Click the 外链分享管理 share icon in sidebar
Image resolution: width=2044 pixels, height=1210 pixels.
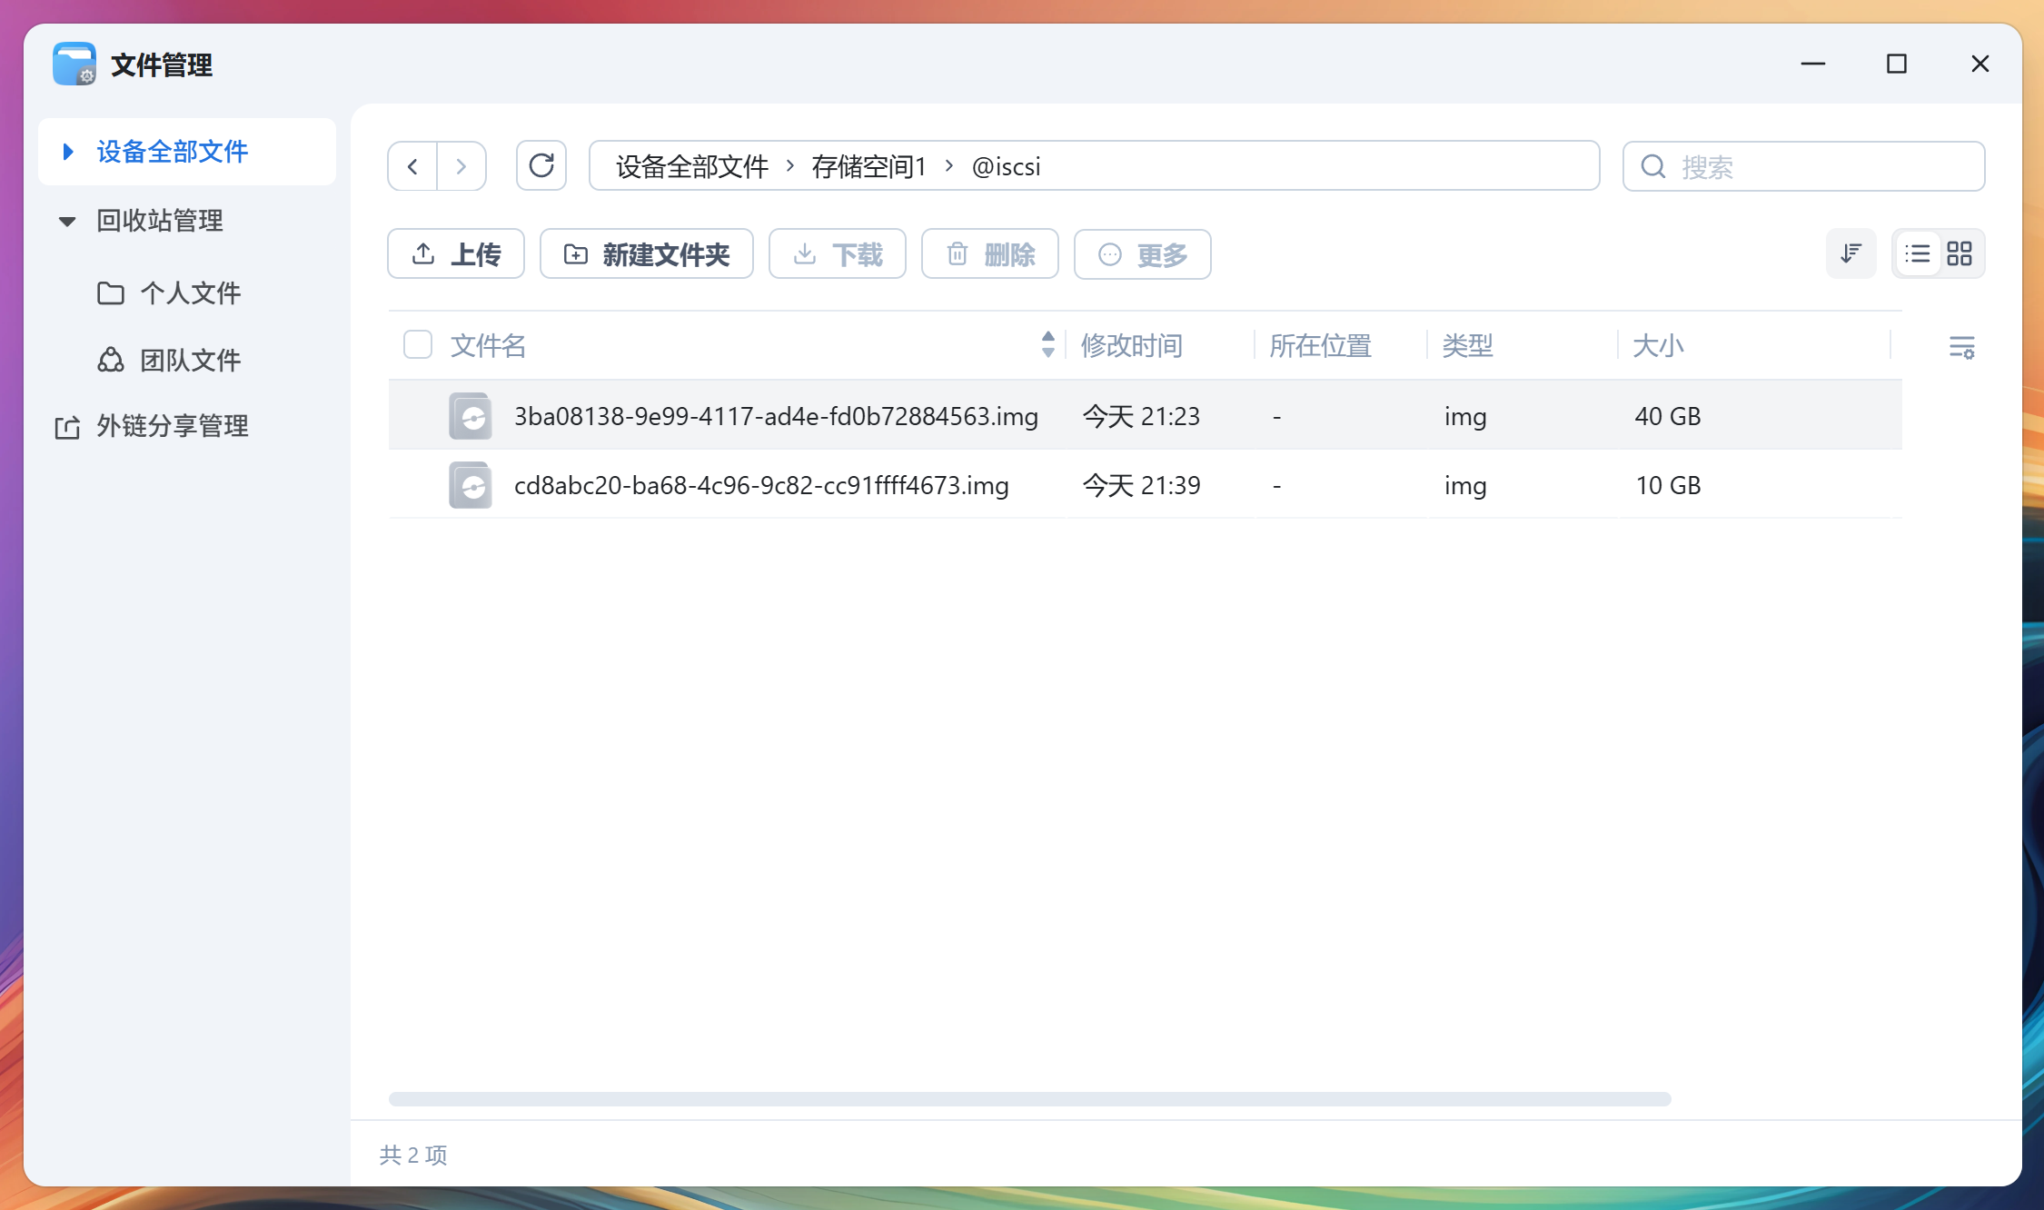66,426
